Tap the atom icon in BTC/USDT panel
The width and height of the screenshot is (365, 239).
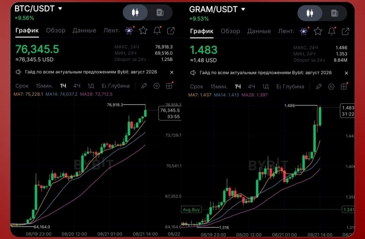point(129,30)
